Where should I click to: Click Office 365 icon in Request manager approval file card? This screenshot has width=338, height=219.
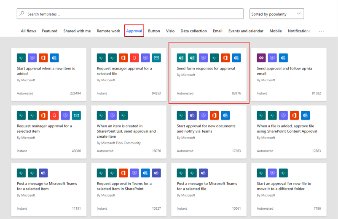pos(123,58)
